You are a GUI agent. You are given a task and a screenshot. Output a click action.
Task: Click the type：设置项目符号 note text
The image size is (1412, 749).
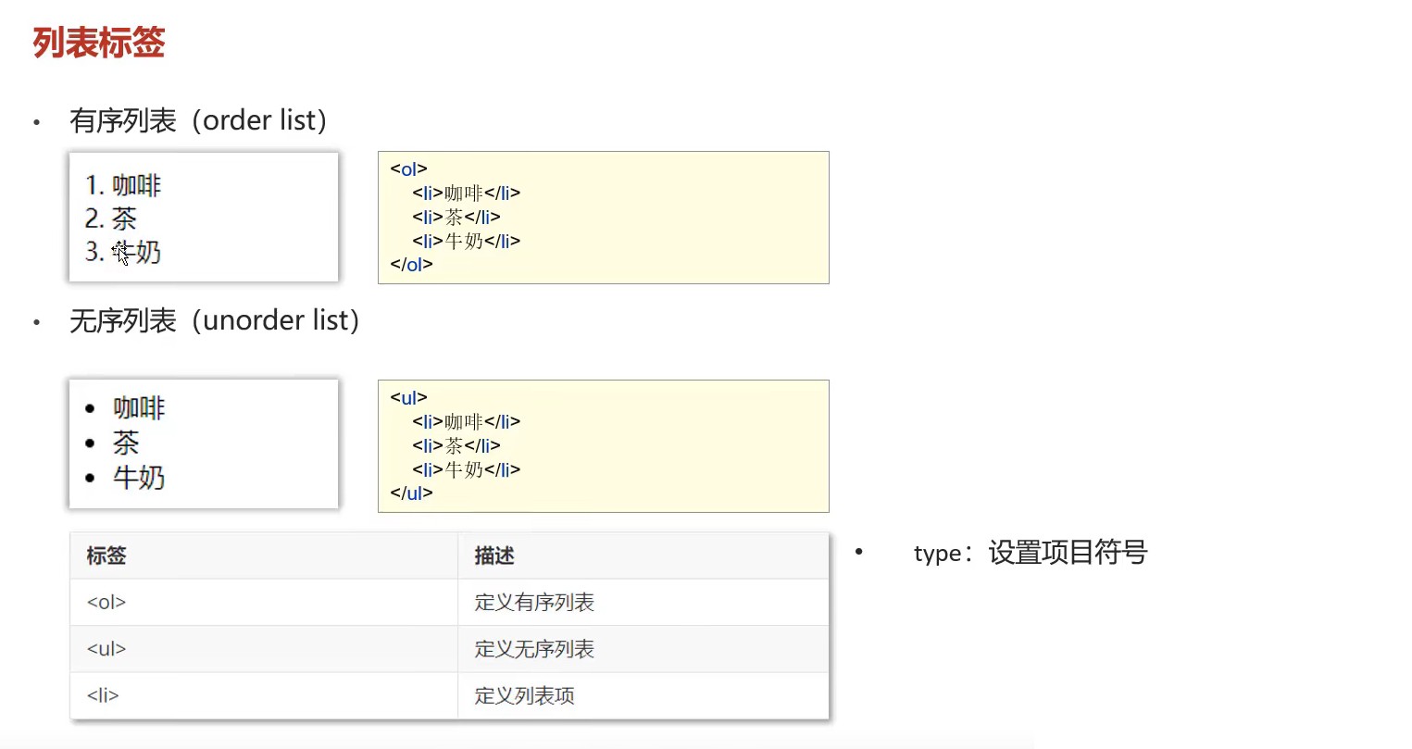(x=1030, y=553)
